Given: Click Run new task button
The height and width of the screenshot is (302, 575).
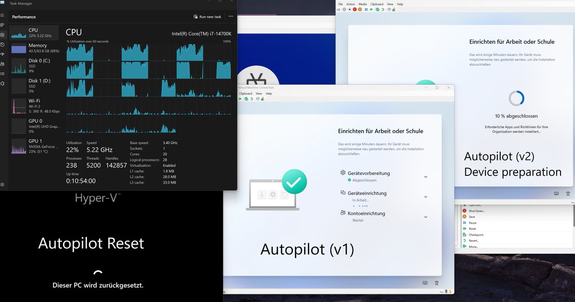Looking at the screenshot, I should (x=207, y=17).
